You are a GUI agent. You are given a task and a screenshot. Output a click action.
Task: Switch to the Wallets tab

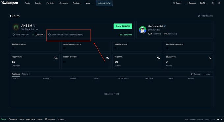[26, 74]
